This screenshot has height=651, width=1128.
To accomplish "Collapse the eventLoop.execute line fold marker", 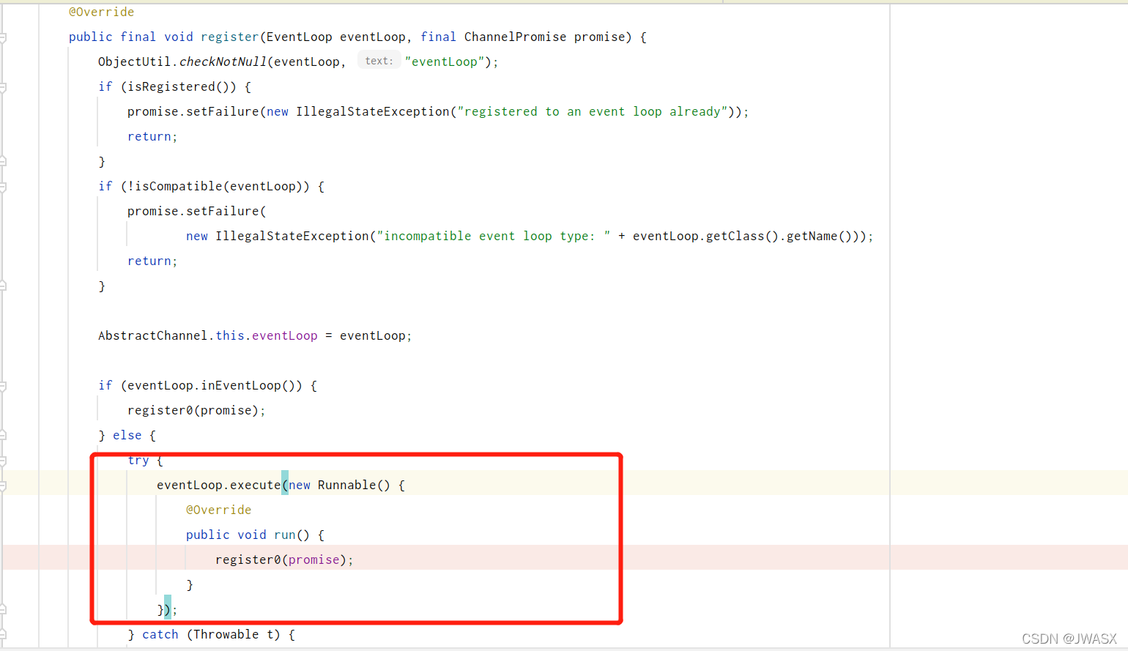I will 3,486.
